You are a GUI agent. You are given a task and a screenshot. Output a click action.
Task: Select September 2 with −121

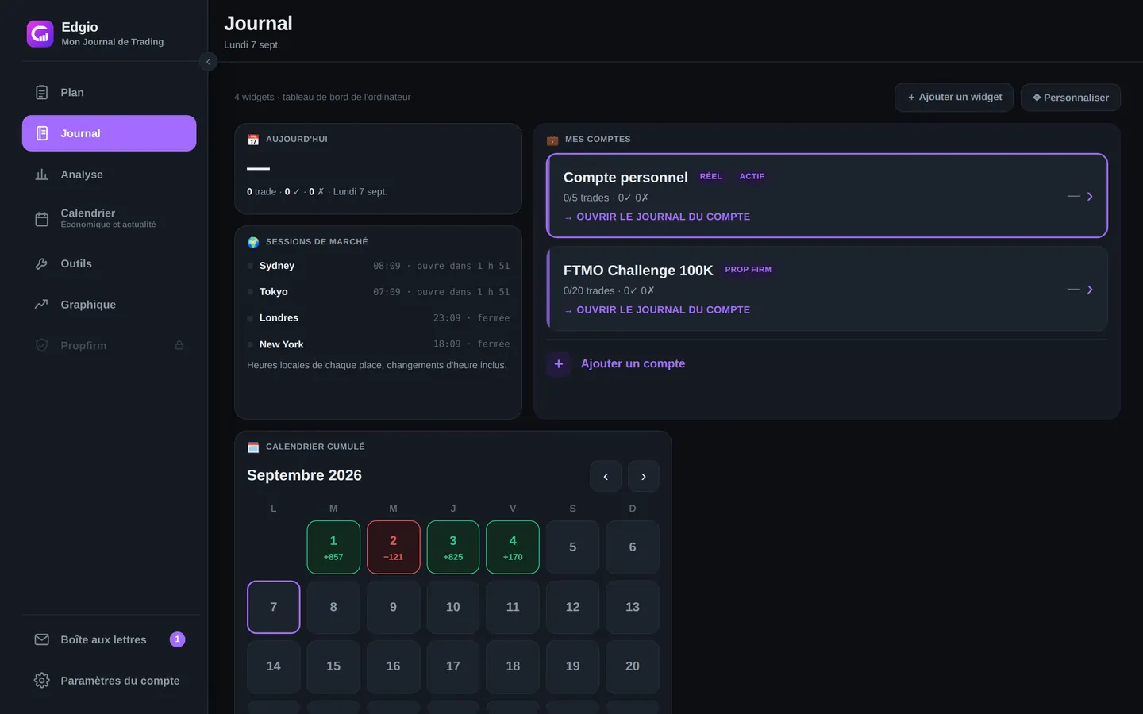pyautogui.click(x=394, y=547)
